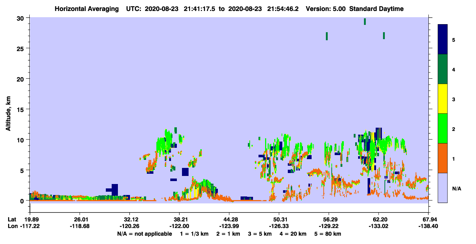This screenshot has width=476, height=244.
Task: Click the lavender N/A color bar segment
Action: (443, 188)
